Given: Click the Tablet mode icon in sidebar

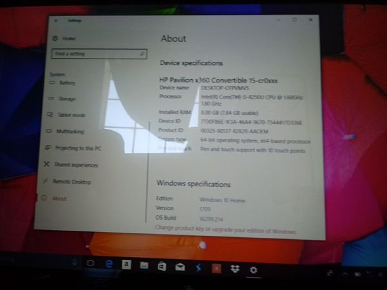Looking at the screenshot, I should [50, 115].
